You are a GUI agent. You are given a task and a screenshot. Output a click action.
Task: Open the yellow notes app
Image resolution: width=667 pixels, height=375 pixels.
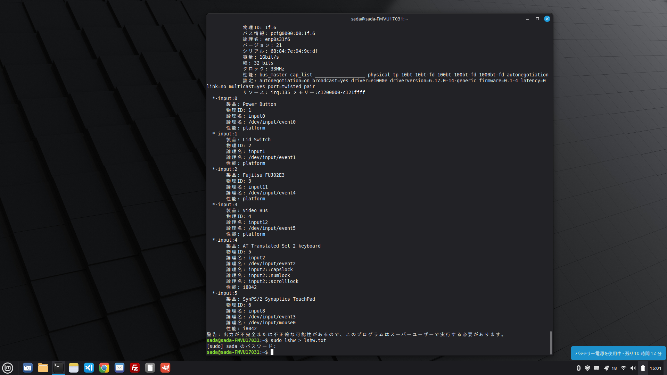click(74, 368)
